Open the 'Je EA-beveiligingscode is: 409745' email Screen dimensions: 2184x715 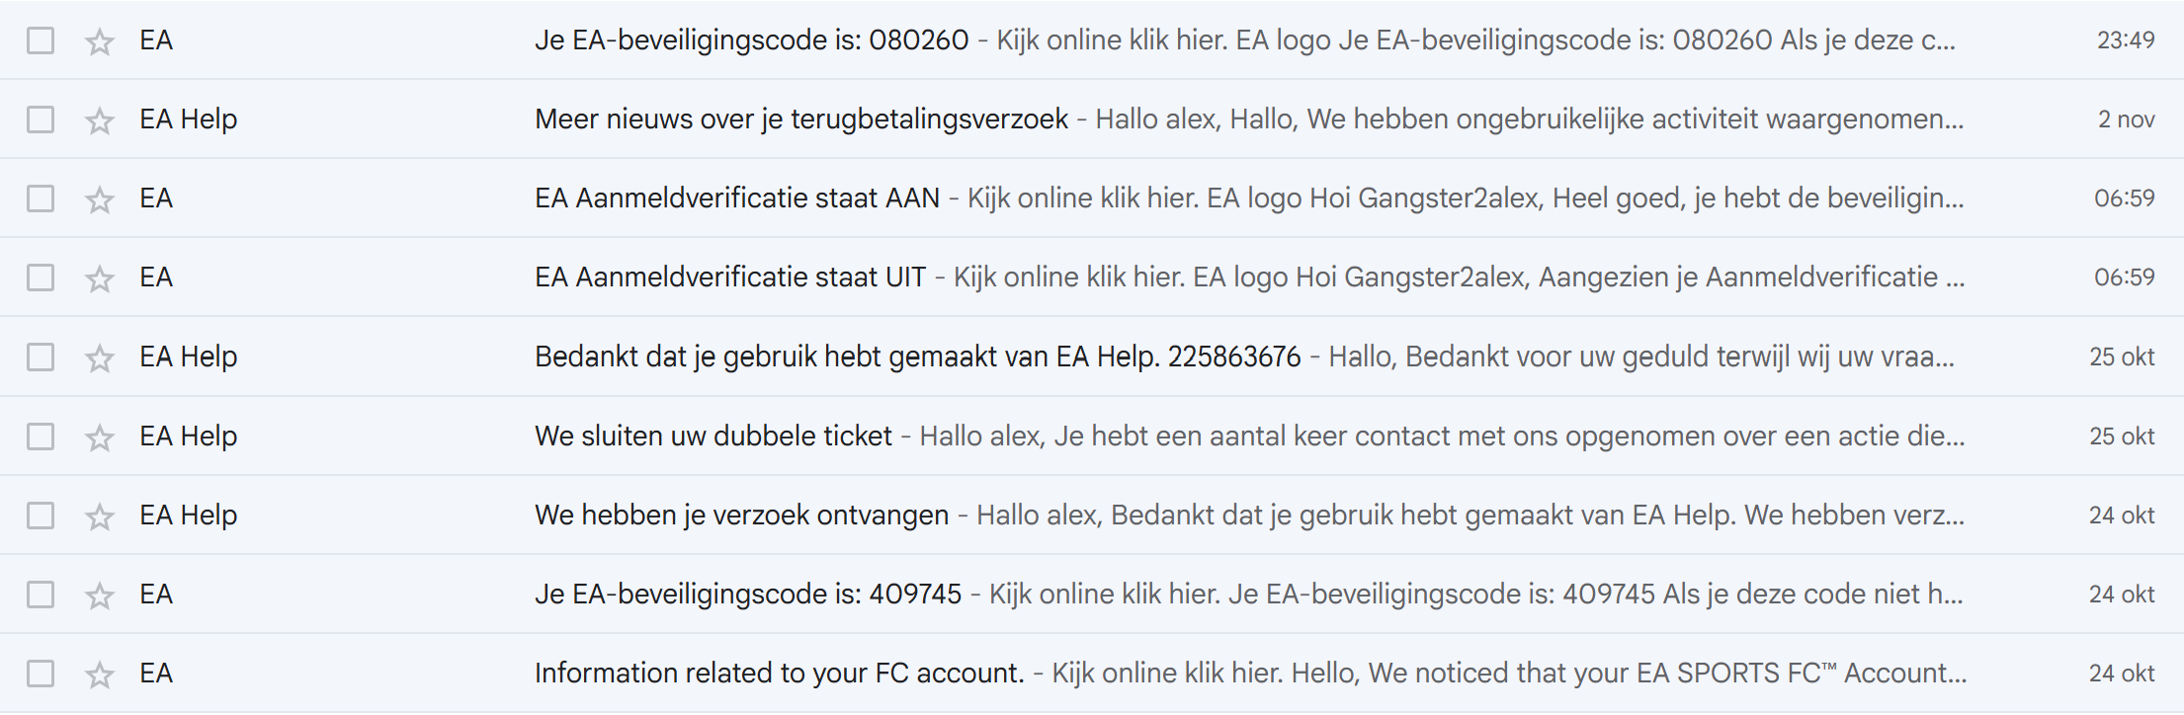point(747,594)
